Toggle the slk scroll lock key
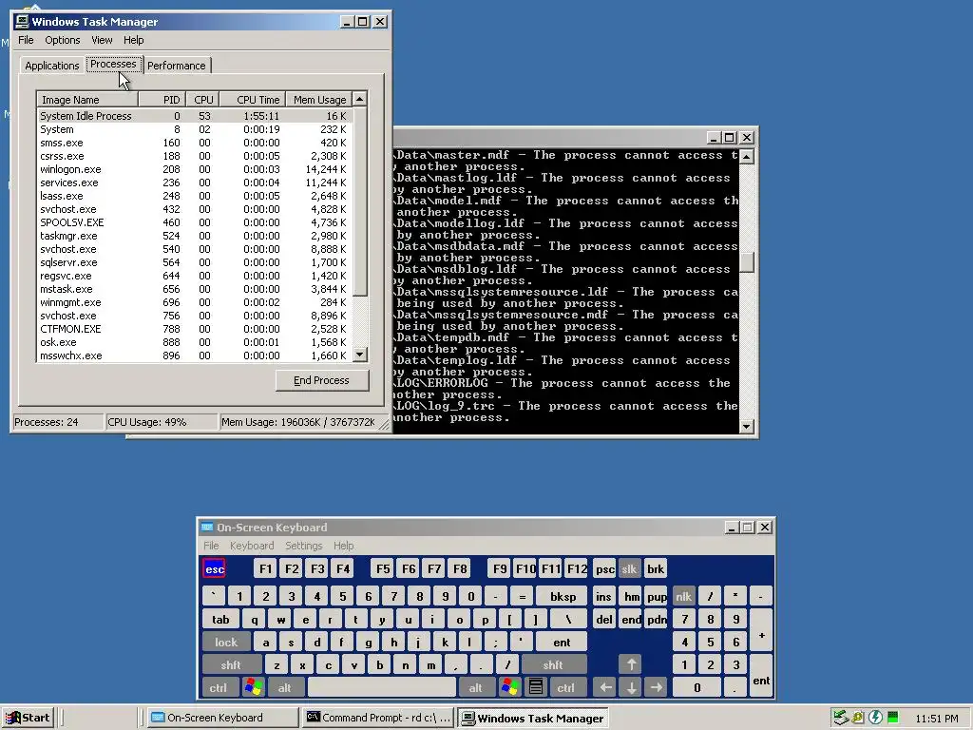 coord(629,569)
